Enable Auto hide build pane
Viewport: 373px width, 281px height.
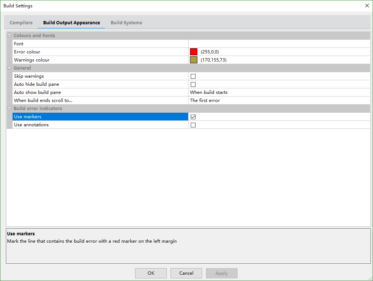[193, 84]
